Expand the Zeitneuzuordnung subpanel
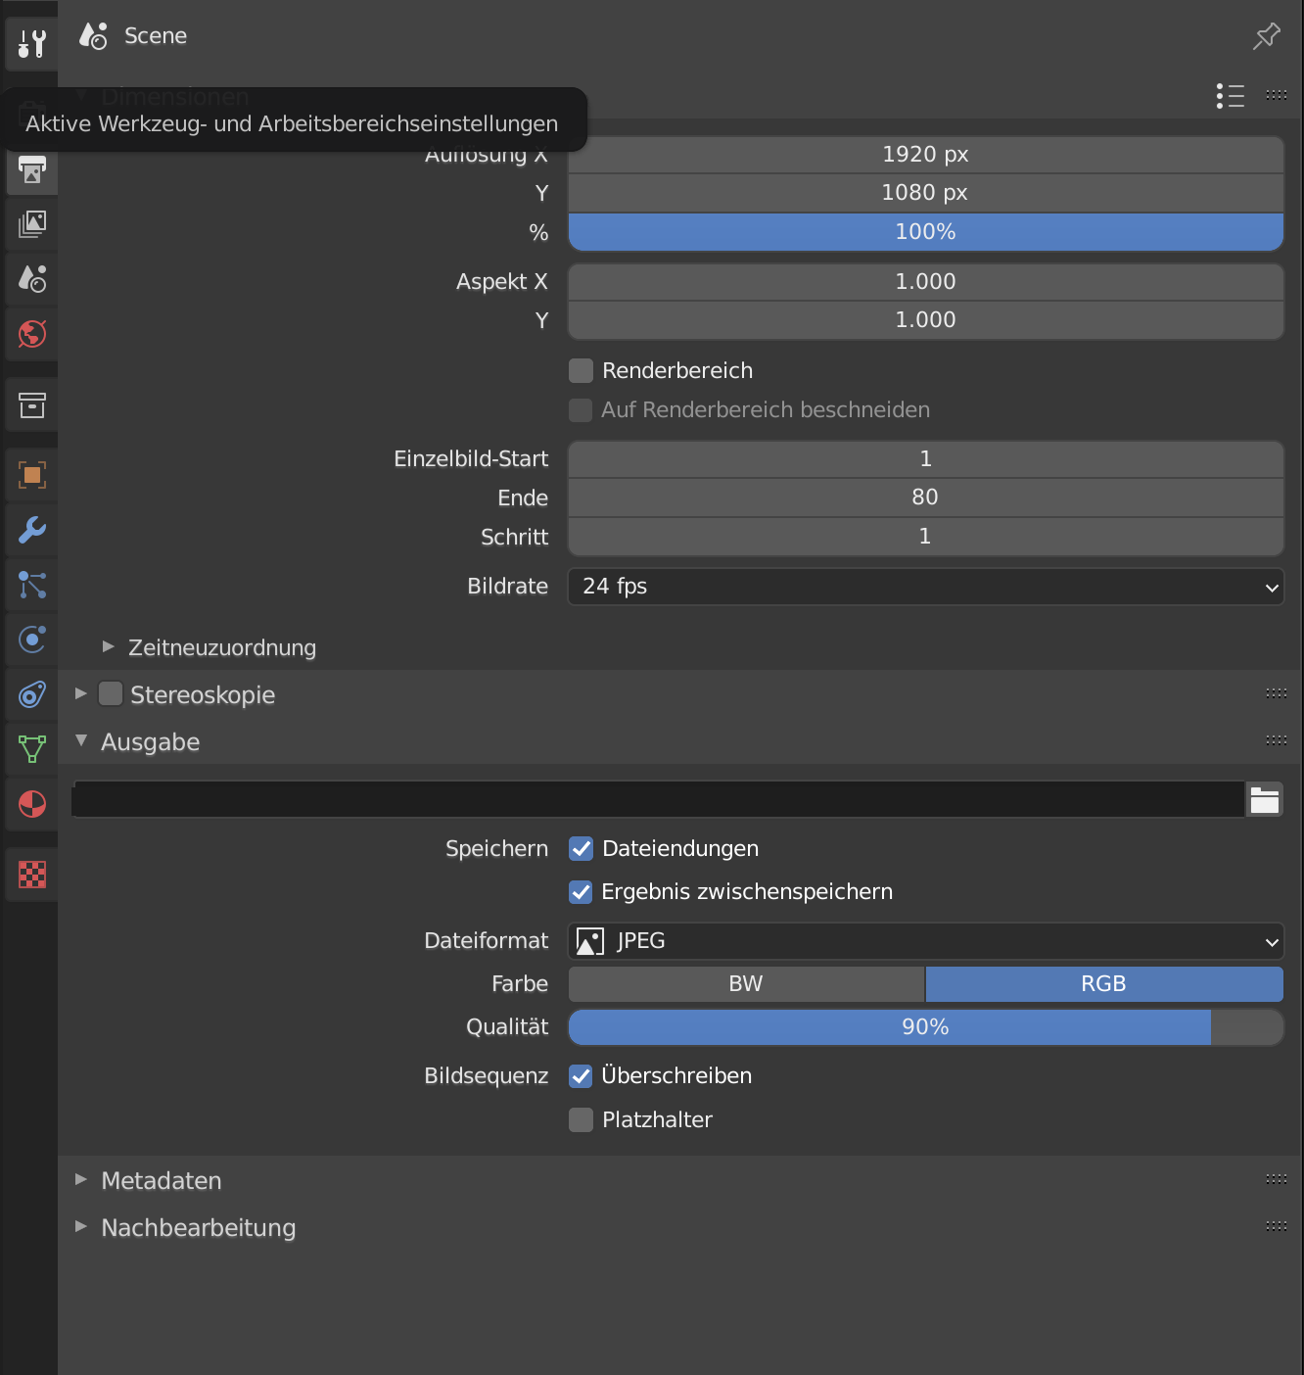Screen dimensions: 1304x1375 221,647
